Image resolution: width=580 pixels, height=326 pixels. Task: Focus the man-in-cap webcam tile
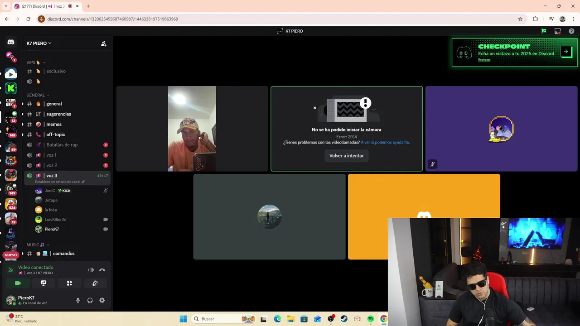coord(192,129)
